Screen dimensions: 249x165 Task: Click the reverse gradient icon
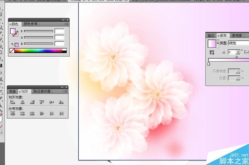tap(212, 52)
